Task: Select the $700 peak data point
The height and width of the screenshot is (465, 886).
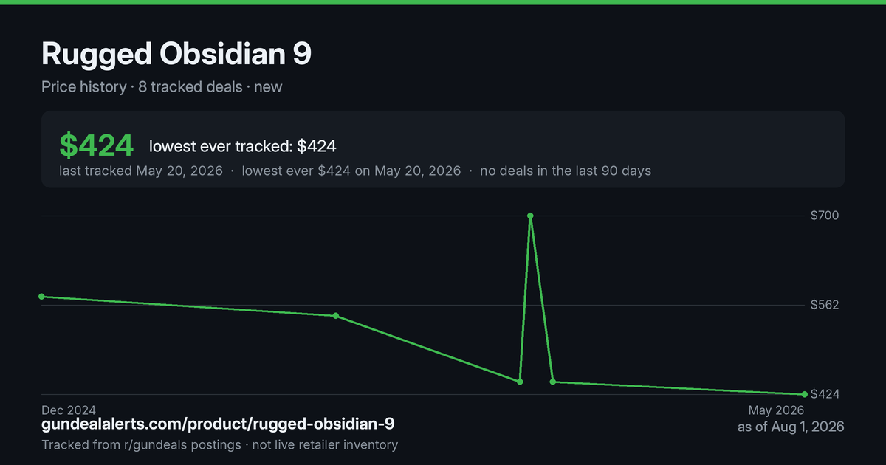Action: [530, 216]
